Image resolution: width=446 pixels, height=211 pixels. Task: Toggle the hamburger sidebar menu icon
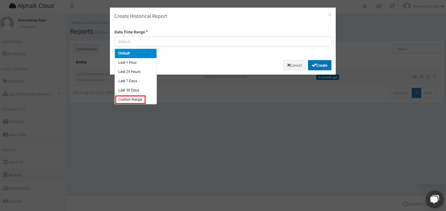pos(72,6)
